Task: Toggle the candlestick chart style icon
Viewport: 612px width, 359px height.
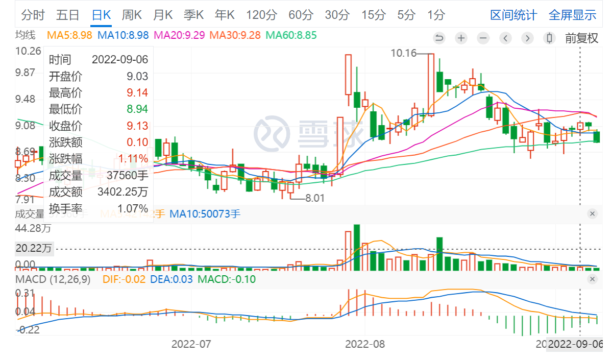Action: [x=549, y=38]
